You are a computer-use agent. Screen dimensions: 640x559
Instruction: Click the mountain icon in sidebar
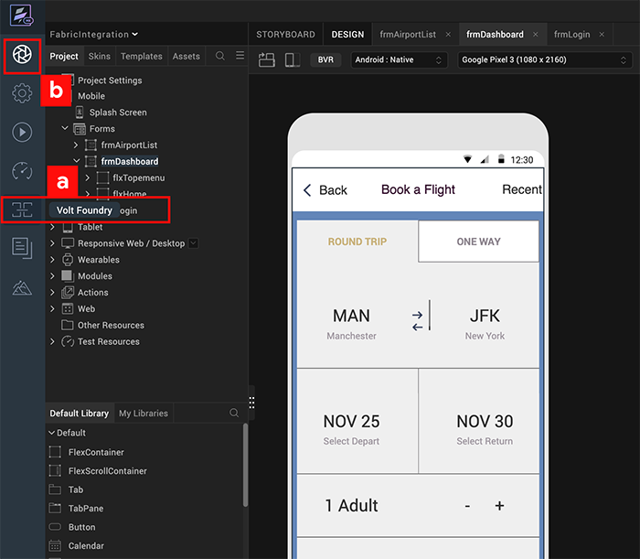(22, 288)
